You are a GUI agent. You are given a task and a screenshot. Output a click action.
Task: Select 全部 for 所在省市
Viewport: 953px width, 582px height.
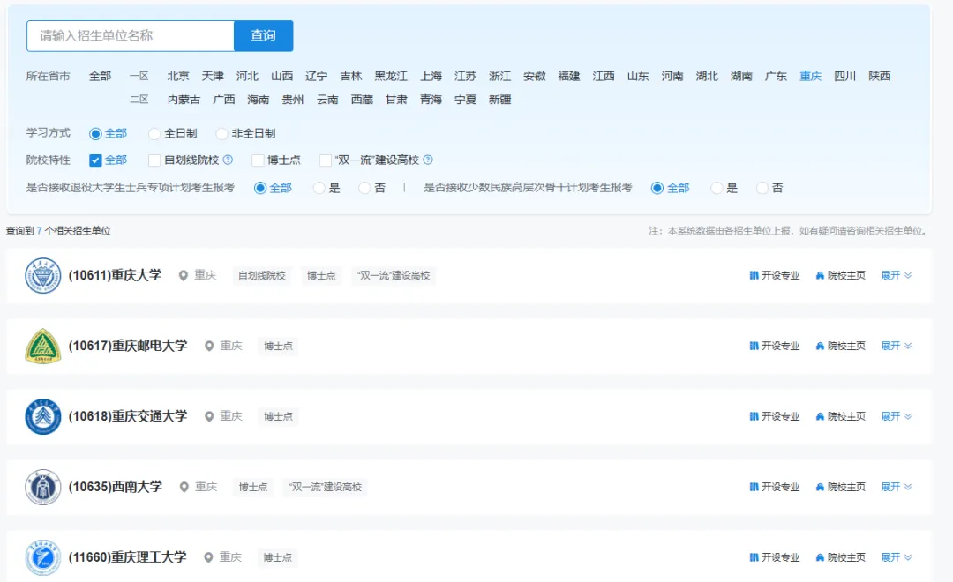101,76
